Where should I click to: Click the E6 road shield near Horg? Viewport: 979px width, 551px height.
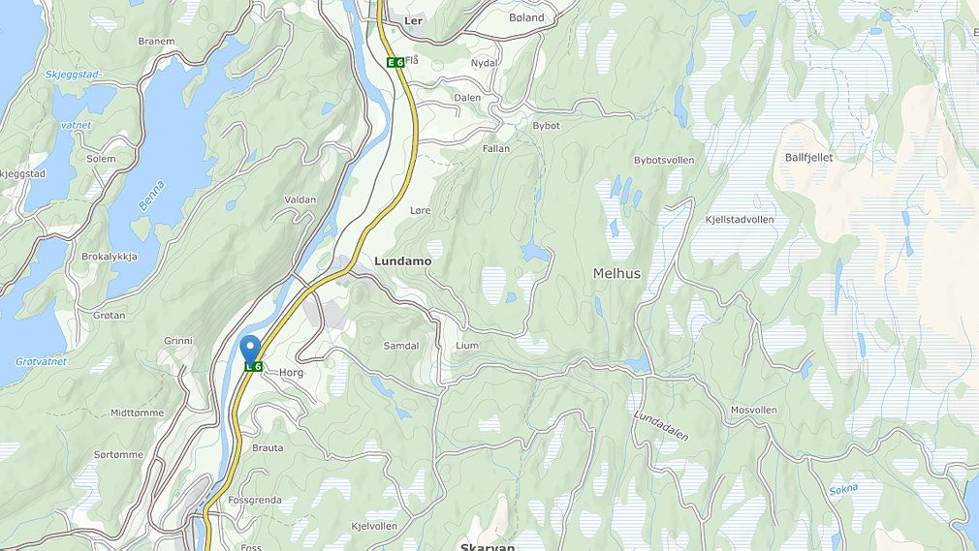[x=254, y=367]
